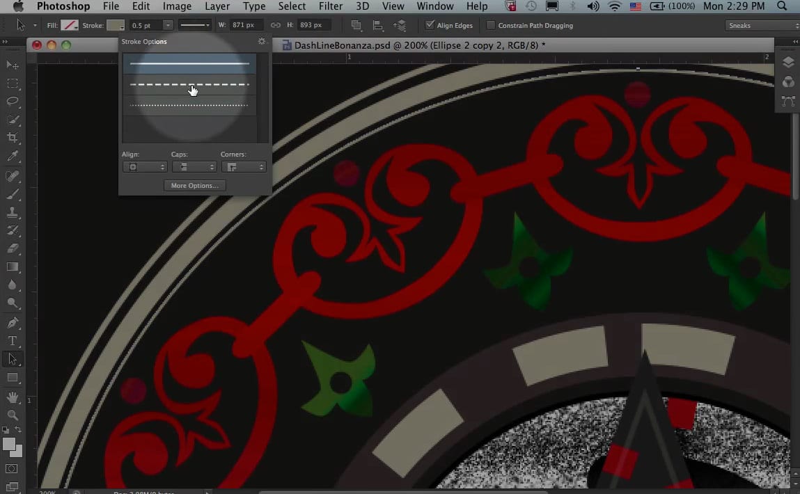Select the Healing Brush tool
This screenshot has width=800, height=494.
[x=13, y=176]
